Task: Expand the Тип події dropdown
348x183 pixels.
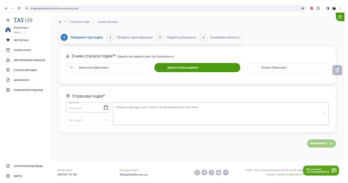Action: click(88, 120)
